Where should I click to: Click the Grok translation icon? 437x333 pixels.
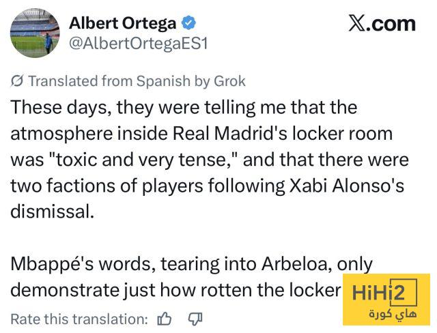pyautogui.click(x=16, y=81)
